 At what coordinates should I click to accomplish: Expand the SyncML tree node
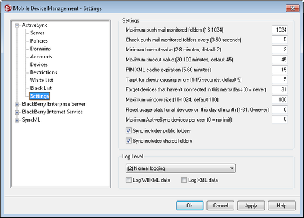pos(17,120)
